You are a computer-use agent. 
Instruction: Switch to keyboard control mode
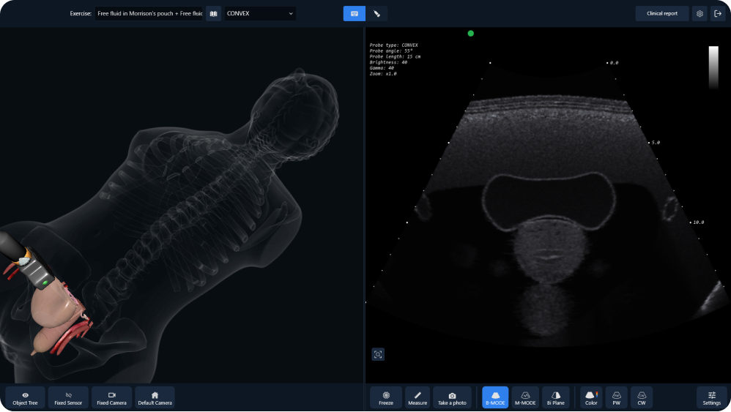(x=355, y=13)
